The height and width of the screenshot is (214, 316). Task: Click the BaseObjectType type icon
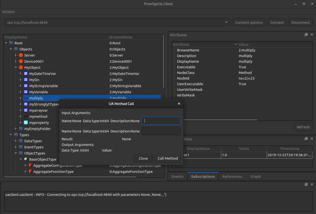26,159
